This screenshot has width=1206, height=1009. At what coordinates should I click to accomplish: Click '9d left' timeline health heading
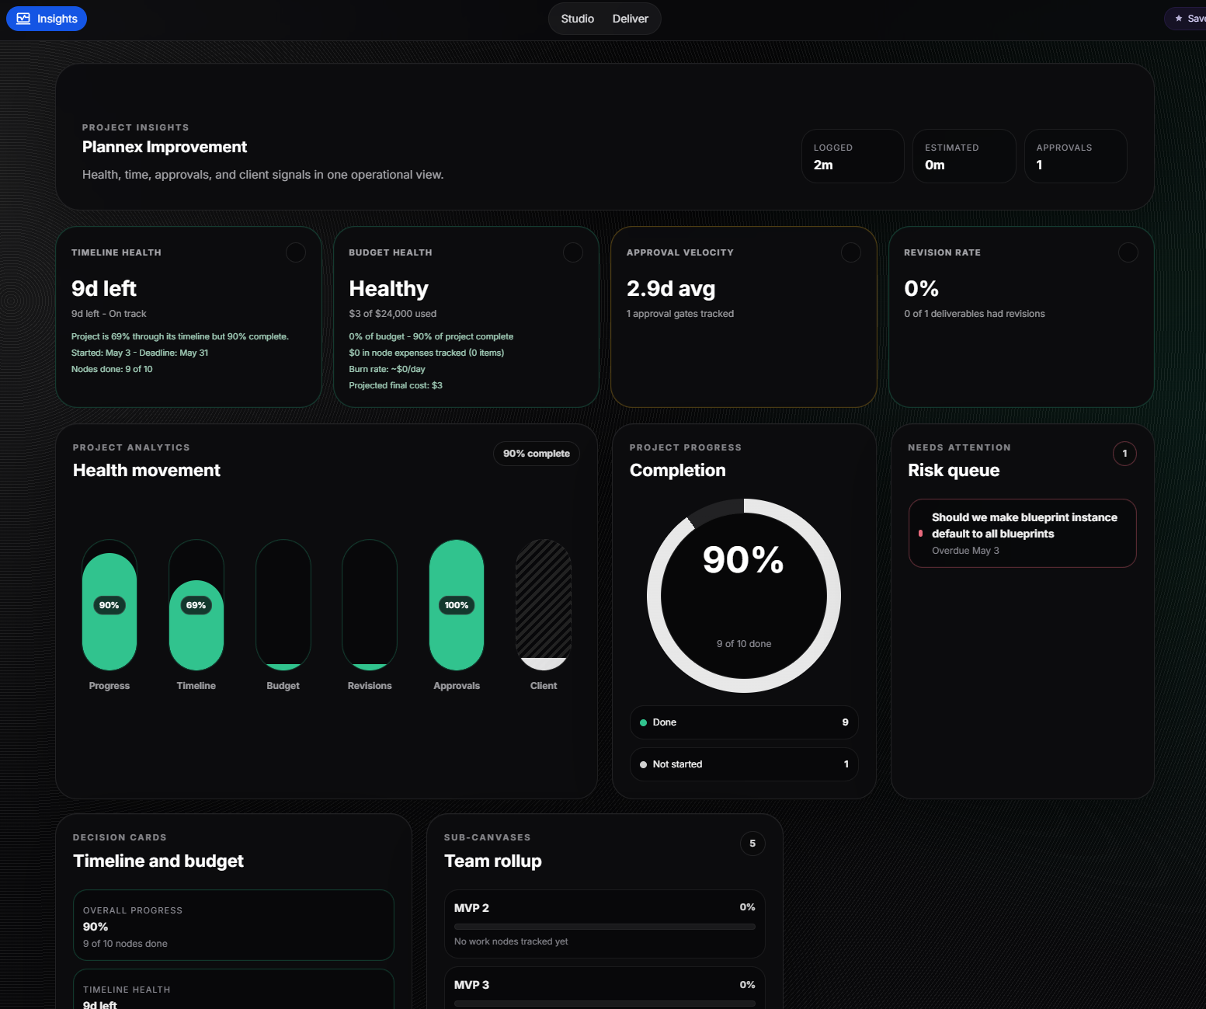[104, 288]
